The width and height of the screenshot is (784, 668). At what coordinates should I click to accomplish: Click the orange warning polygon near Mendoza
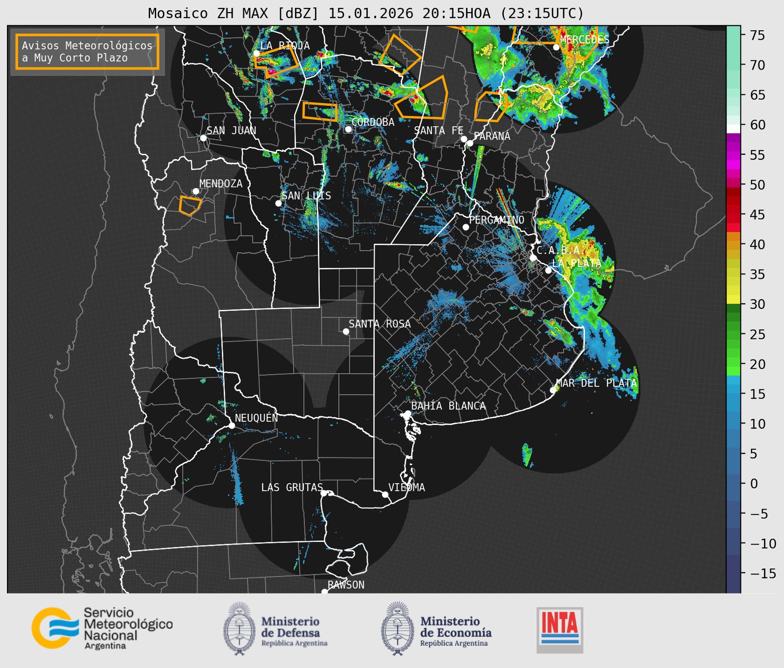click(190, 205)
